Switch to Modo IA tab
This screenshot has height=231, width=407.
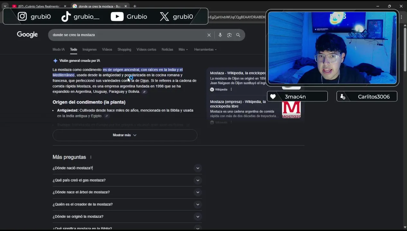click(59, 49)
